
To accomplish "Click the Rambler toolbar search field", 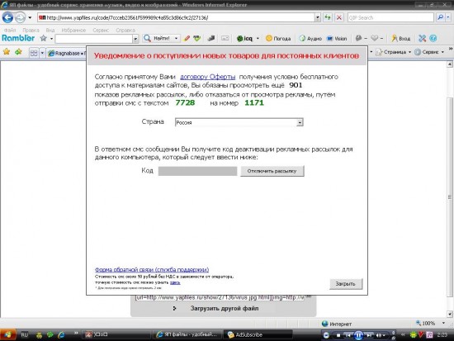I will pyautogui.click(x=94, y=39).
